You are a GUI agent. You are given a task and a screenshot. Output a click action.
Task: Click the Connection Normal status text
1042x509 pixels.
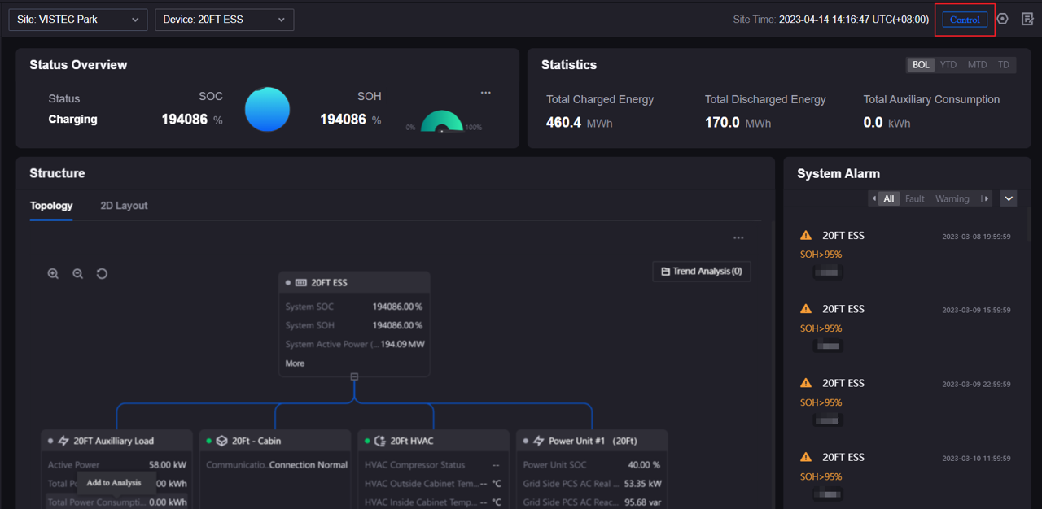(309, 465)
